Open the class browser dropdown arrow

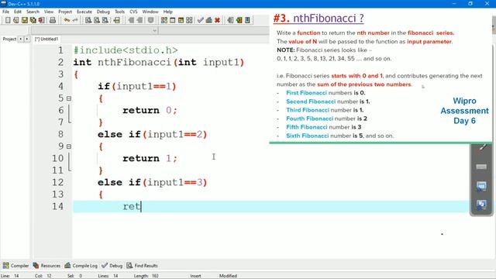[x=154, y=31]
